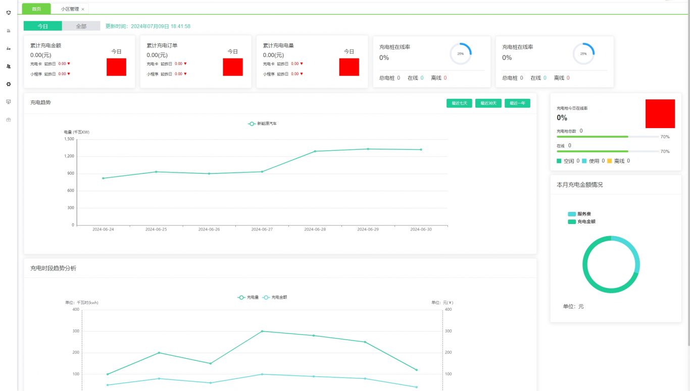Click the 单位：元 label under donut

click(x=573, y=306)
